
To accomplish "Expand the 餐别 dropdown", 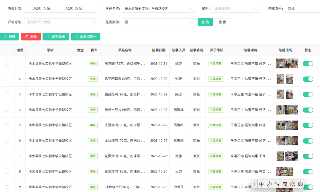I will [236, 9].
